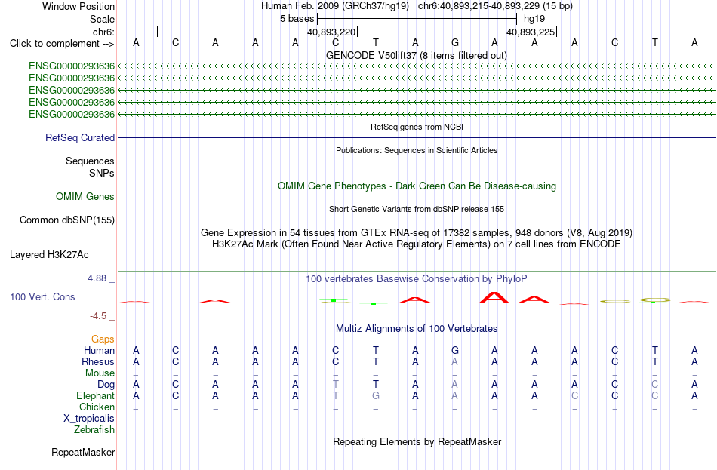Click the Elephant row G base
717x470 pixels.
click(x=375, y=396)
